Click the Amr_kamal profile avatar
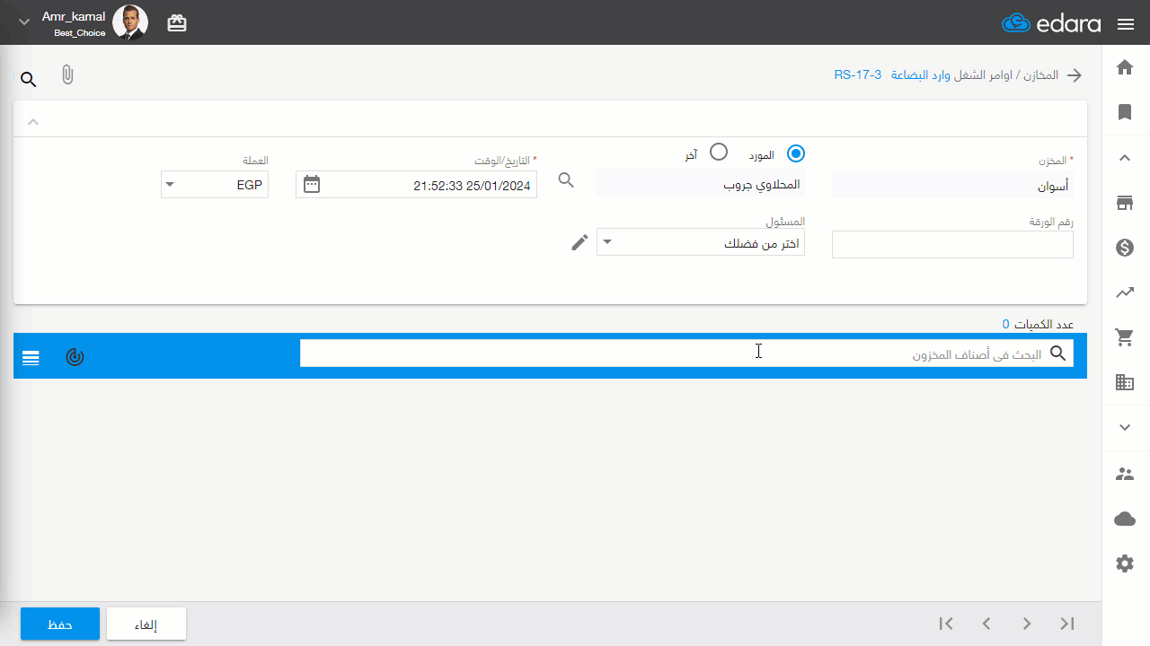 click(130, 22)
